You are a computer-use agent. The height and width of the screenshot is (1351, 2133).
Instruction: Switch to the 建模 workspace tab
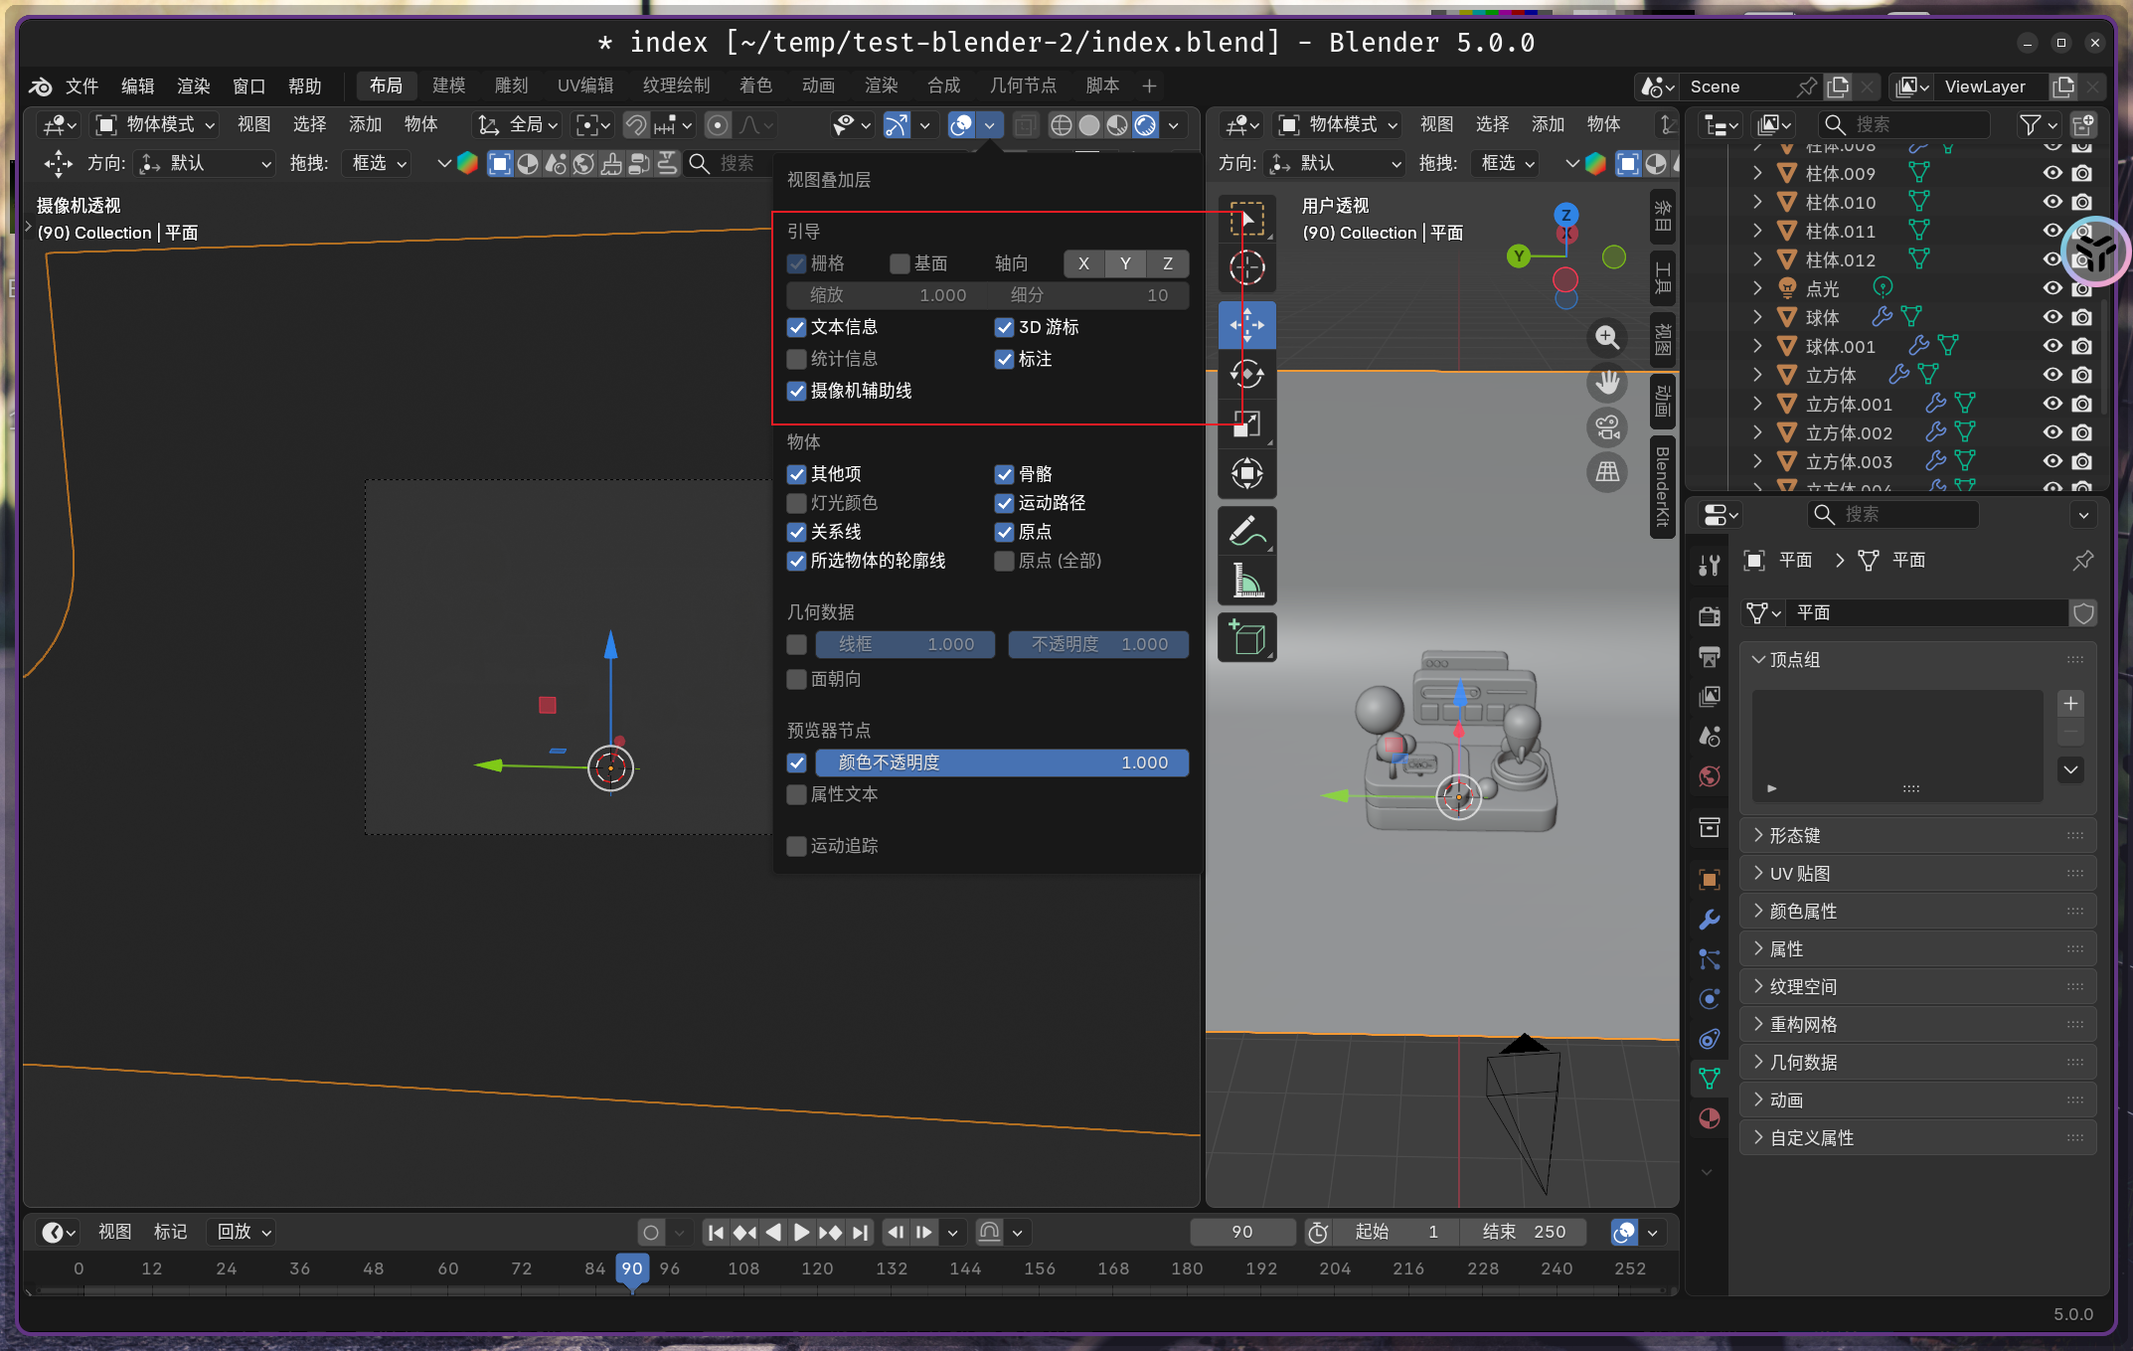point(448,85)
